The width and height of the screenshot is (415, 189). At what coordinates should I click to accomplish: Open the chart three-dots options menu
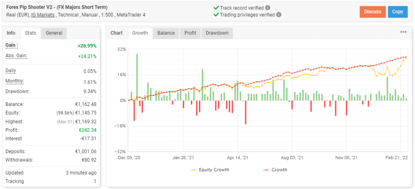coord(403,32)
